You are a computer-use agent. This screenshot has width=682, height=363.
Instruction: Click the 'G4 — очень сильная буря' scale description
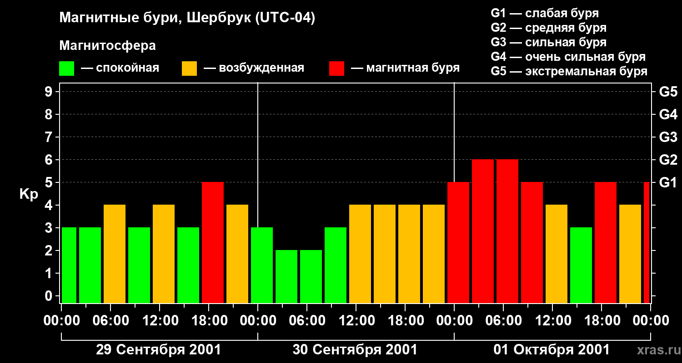568,57
